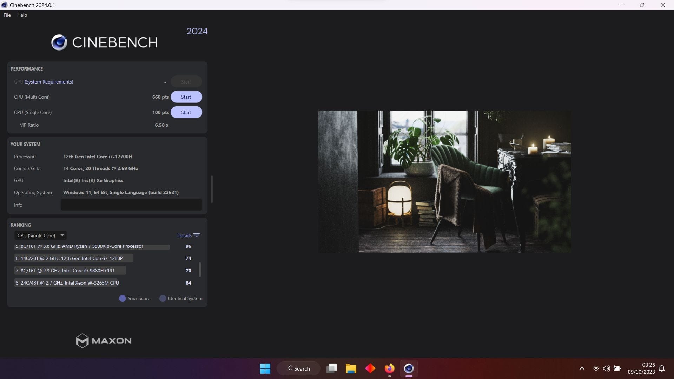Image resolution: width=674 pixels, height=379 pixels.
Task: Click into the Info text field
Action: [131, 205]
